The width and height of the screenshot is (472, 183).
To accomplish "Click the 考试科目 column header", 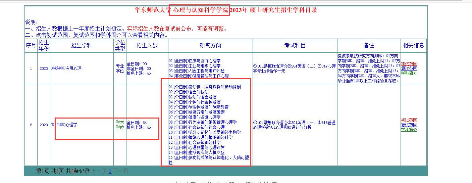I will (295, 46).
